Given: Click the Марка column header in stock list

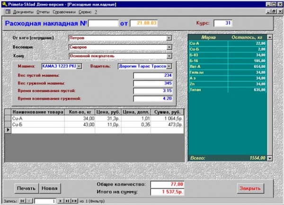Looking at the screenshot, I should (208, 37).
